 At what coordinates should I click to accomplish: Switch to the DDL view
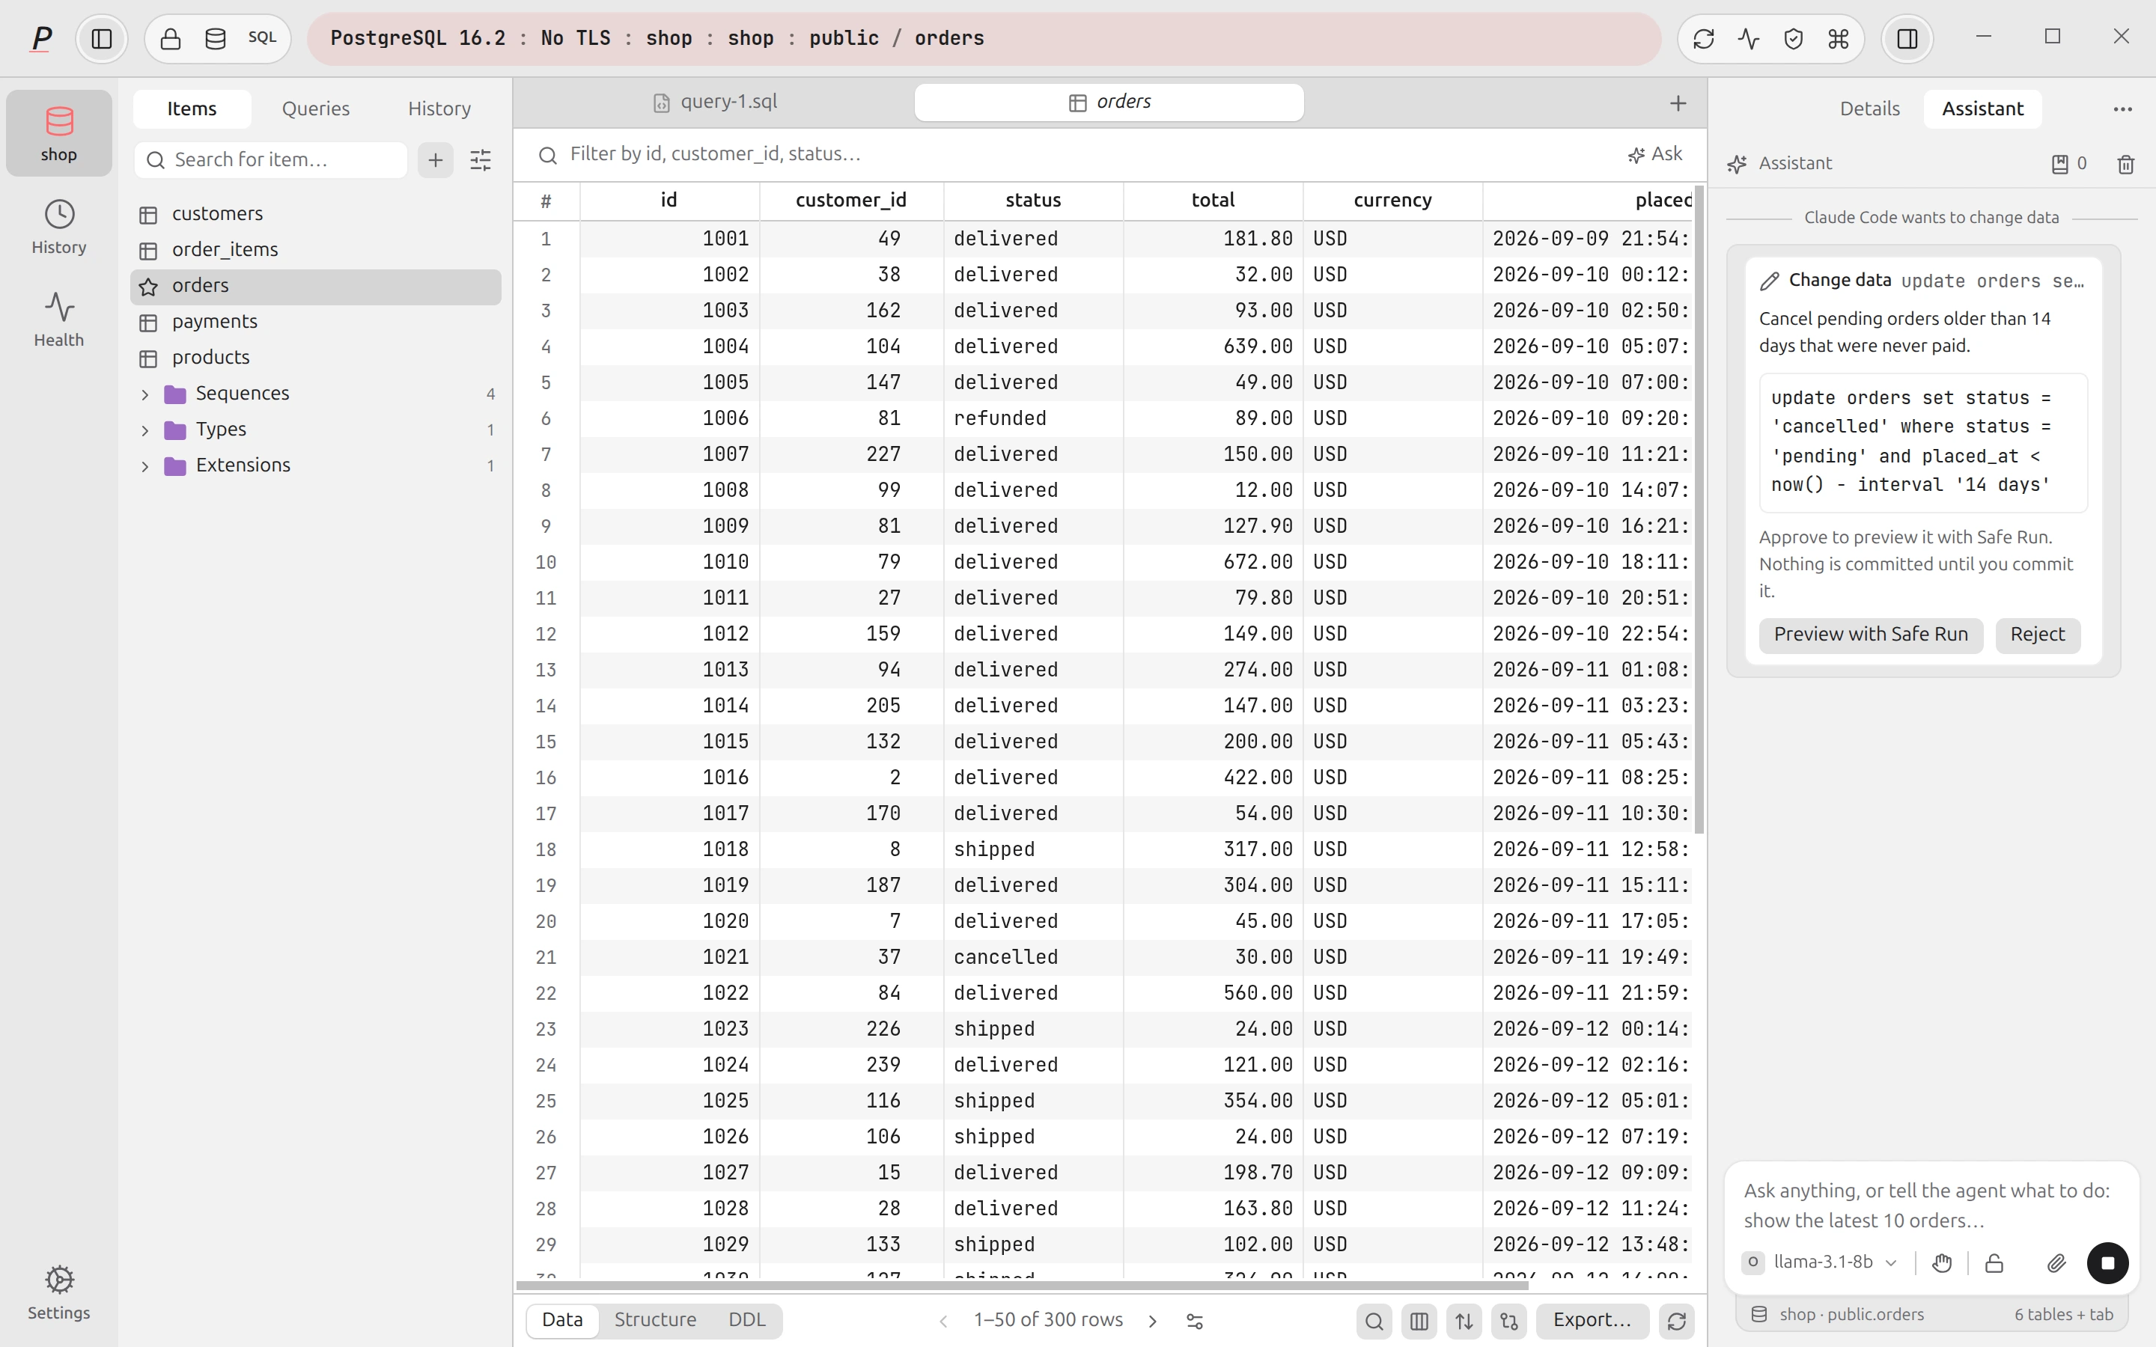pyautogui.click(x=746, y=1320)
